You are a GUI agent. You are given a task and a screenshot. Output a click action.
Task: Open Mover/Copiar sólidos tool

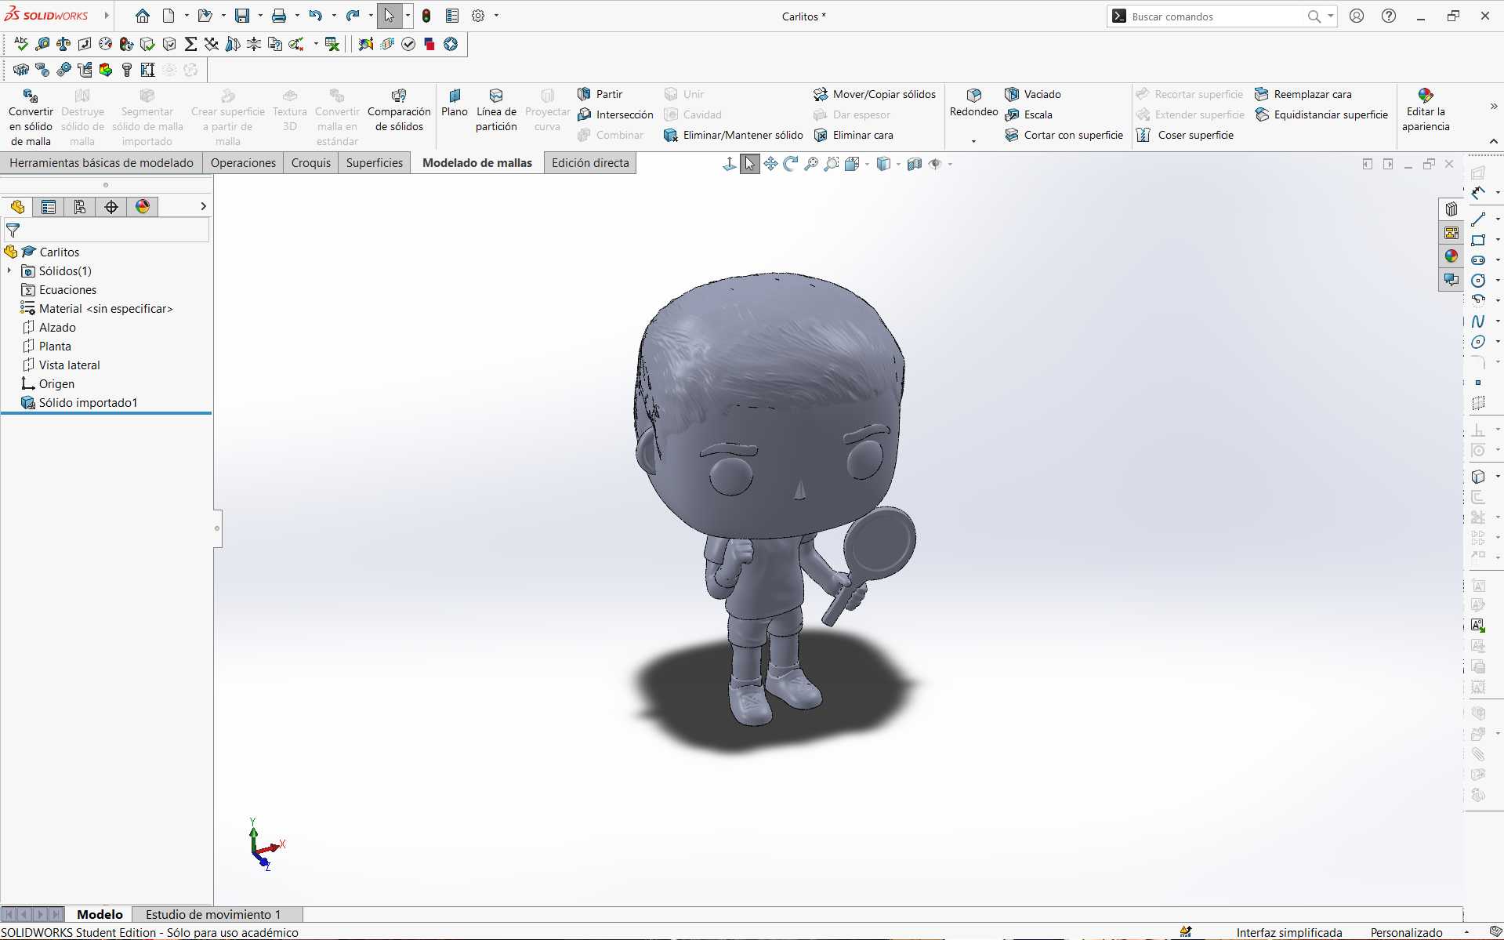875,94
